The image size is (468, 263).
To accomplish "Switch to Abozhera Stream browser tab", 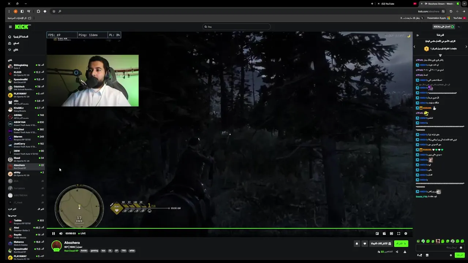I will (439, 4).
